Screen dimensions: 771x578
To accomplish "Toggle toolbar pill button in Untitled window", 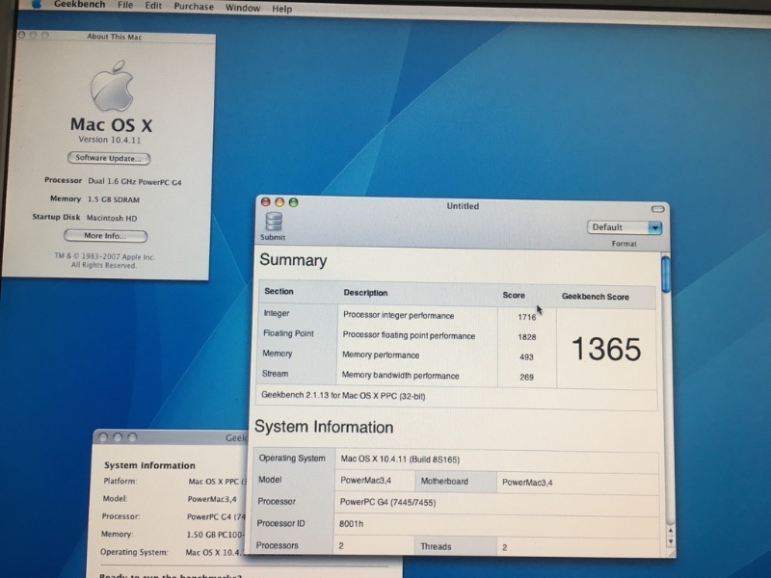I will coord(657,209).
